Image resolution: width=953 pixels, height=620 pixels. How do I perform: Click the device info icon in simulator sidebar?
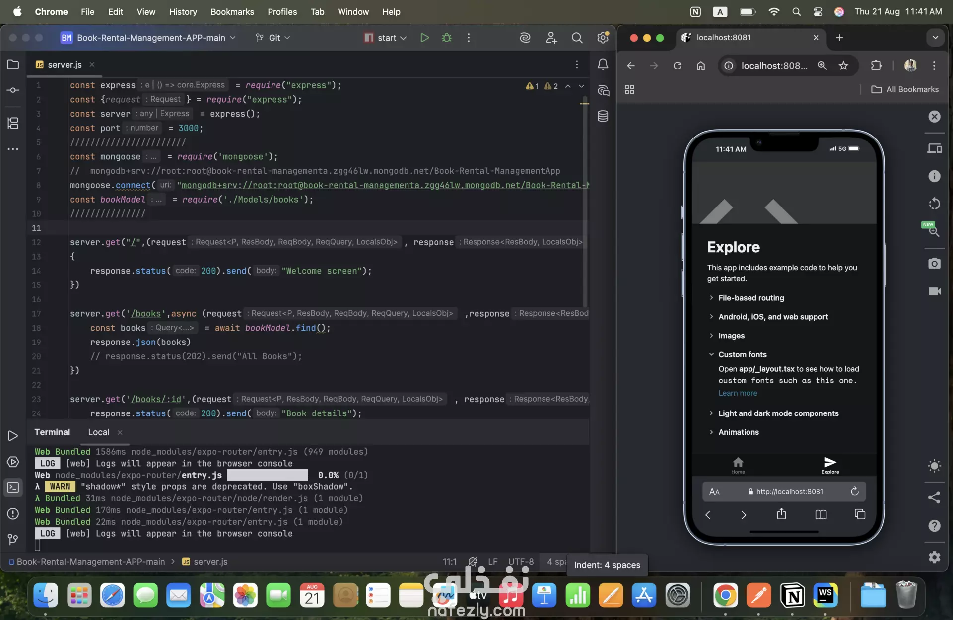tap(934, 176)
